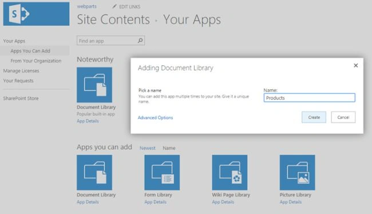Click the Form Library label text
Screen dimensions: 372x214
[x=158, y=195]
